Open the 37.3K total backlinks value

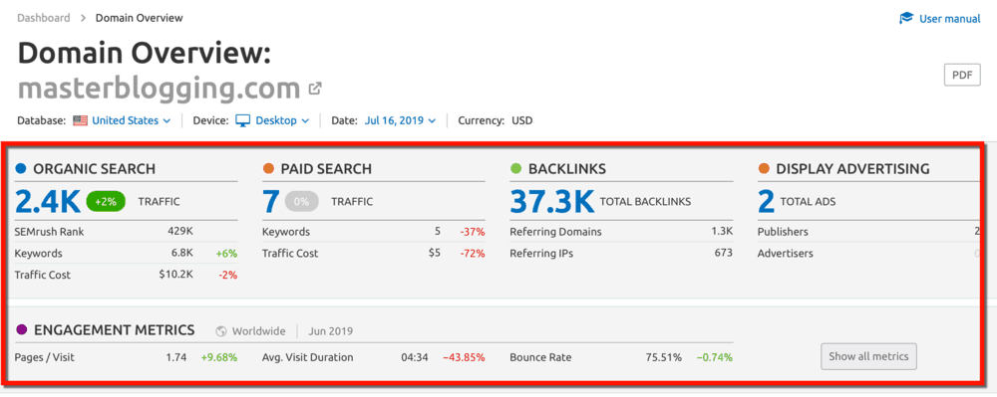pyautogui.click(x=552, y=202)
